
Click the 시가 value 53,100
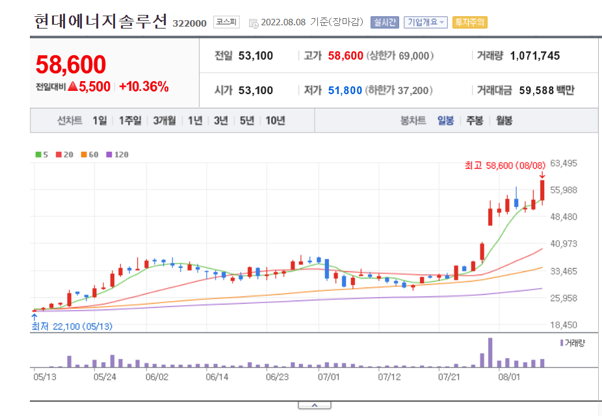coord(255,90)
